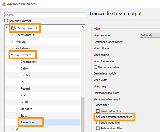Open the Video encoder dropdown
This screenshot has width=160, height=132.
(x=149, y=35)
